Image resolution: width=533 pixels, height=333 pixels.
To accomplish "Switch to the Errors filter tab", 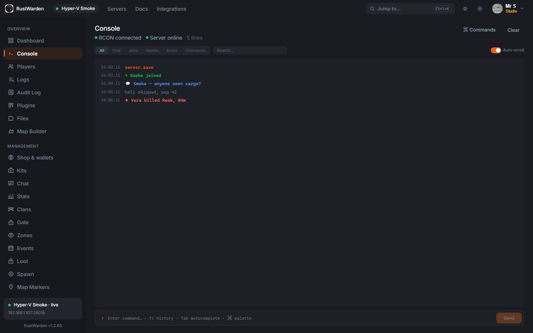I will click(x=172, y=50).
